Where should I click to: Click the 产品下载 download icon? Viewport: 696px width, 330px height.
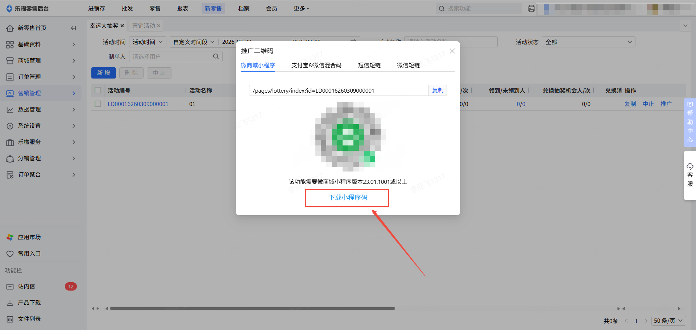10,303
